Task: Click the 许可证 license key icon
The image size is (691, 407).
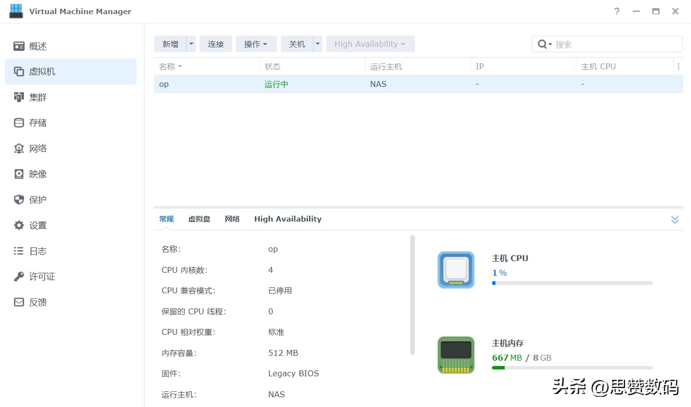Action: [19, 276]
